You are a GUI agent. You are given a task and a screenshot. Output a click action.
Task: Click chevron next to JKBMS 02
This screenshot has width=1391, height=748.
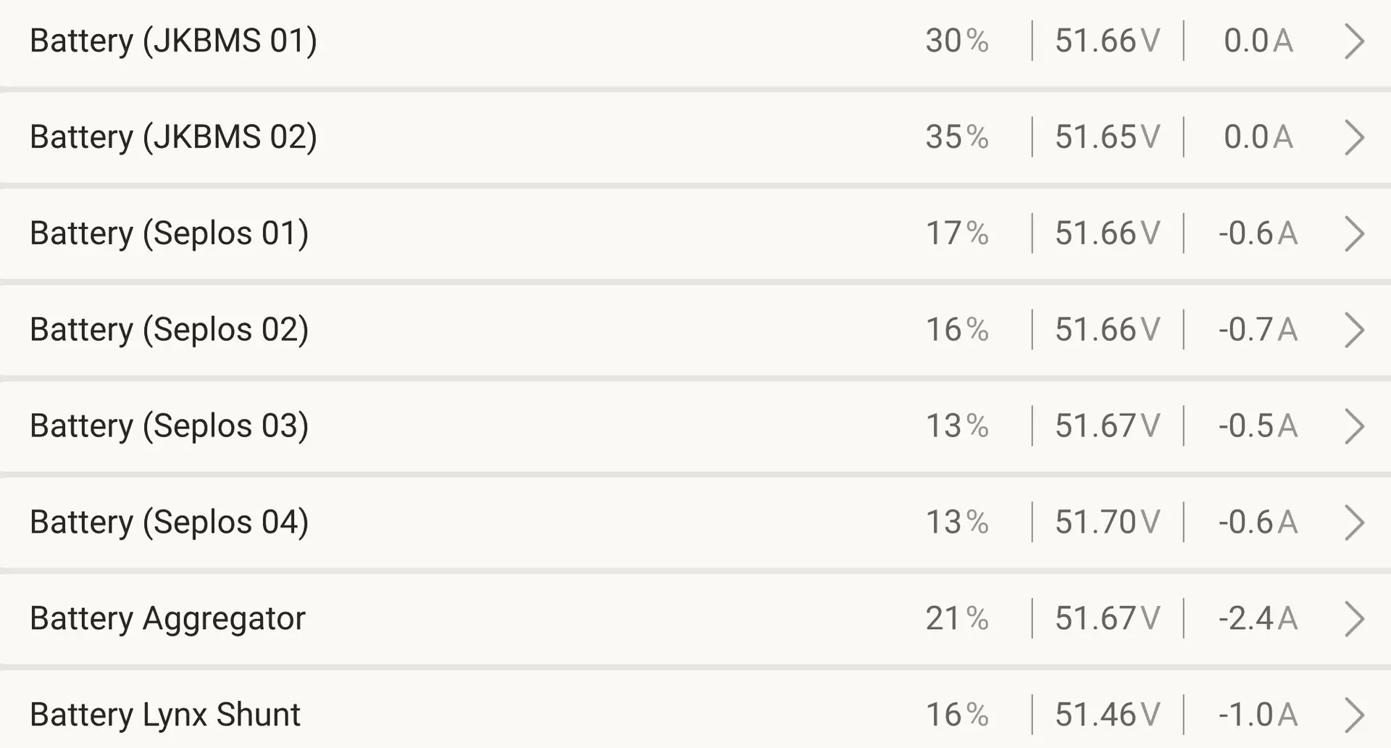pos(1353,138)
